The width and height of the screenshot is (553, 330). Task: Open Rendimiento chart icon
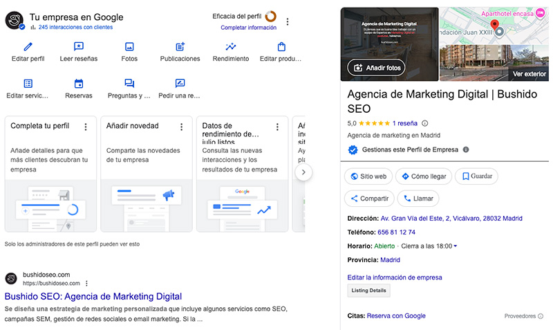[x=231, y=46]
